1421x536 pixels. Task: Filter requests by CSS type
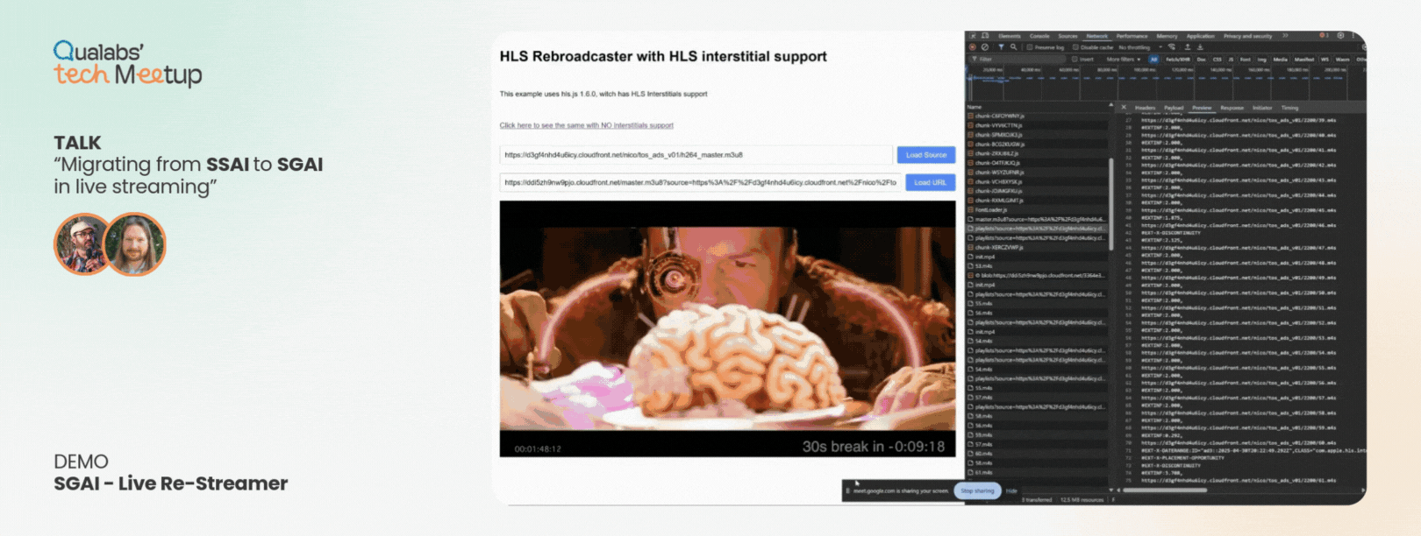(1217, 60)
